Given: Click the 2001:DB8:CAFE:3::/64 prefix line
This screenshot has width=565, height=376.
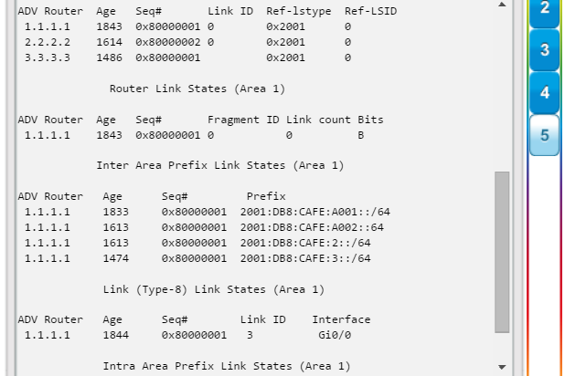Looking at the screenshot, I should pyautogui.click(x=305, y=258).
